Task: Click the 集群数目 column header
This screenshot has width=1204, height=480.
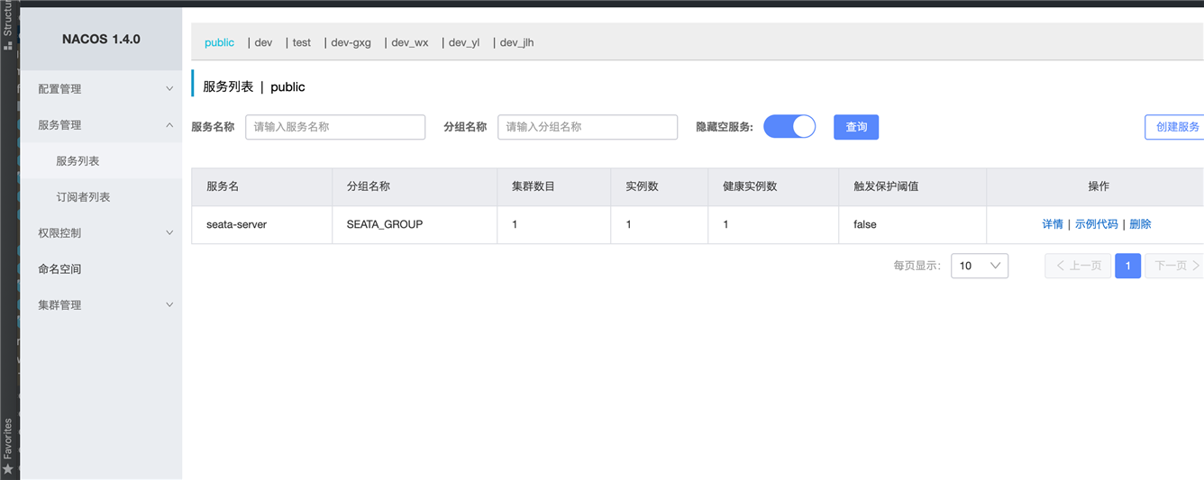Action: point(554,186)
